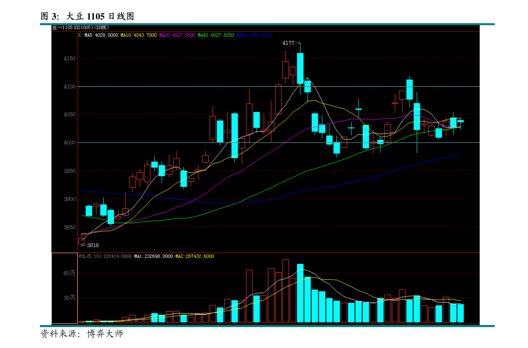Click the 4150 price axis label

(x=70, y=58)
